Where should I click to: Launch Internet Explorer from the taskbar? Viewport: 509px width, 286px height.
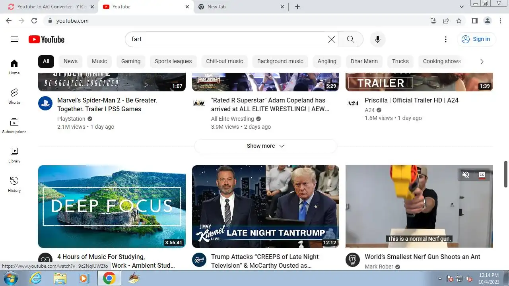(x=36, y=278)
